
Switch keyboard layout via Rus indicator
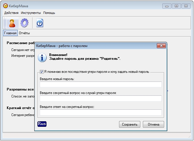(x=42, y=124)
